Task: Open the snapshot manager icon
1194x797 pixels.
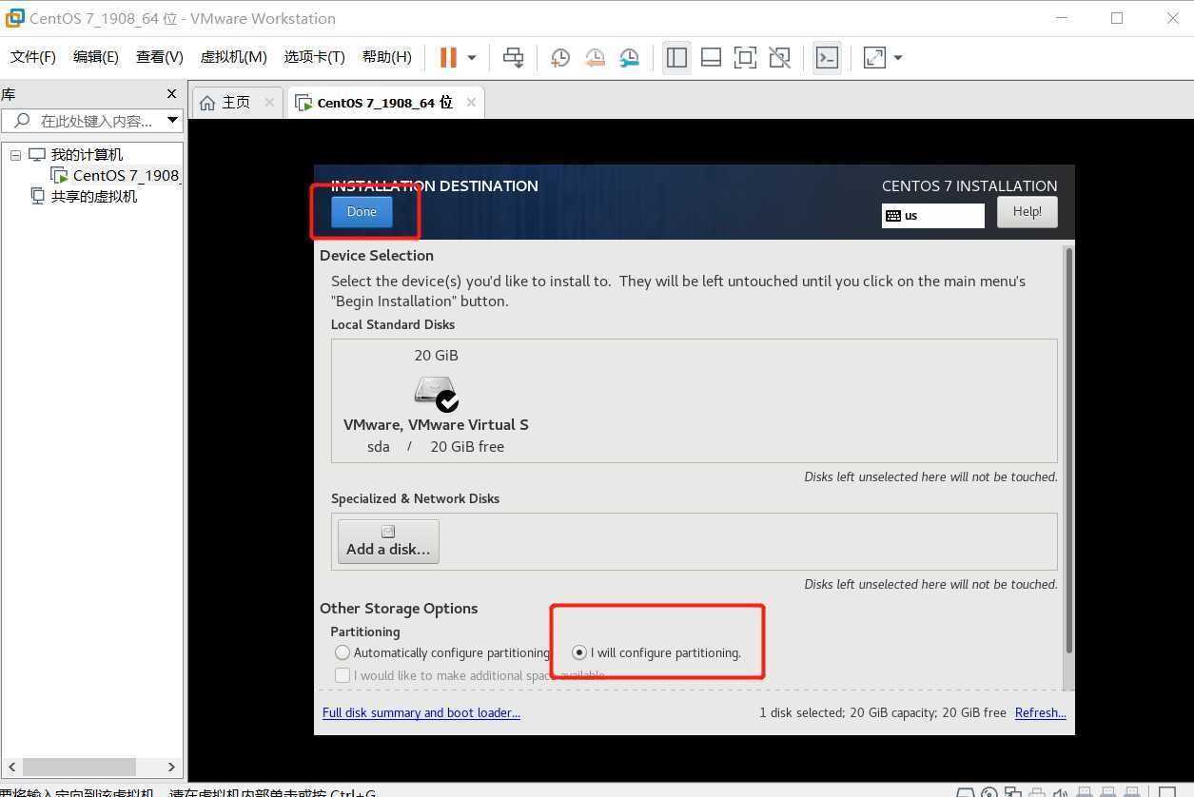Action: [629, 57]
